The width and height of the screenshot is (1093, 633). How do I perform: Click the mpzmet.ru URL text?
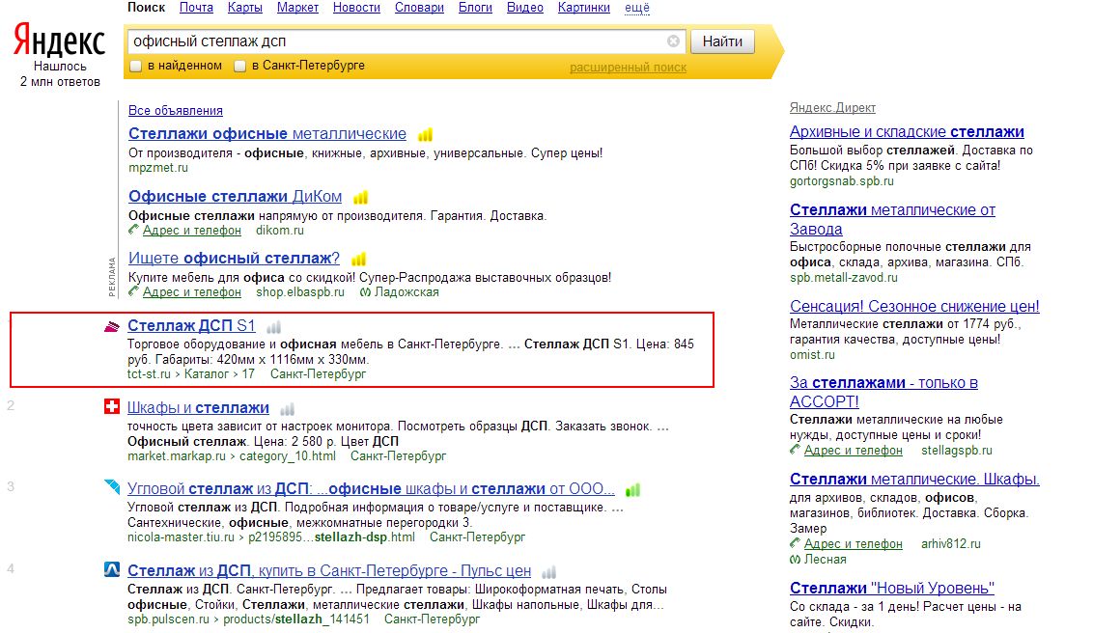(x=158, y=168)
